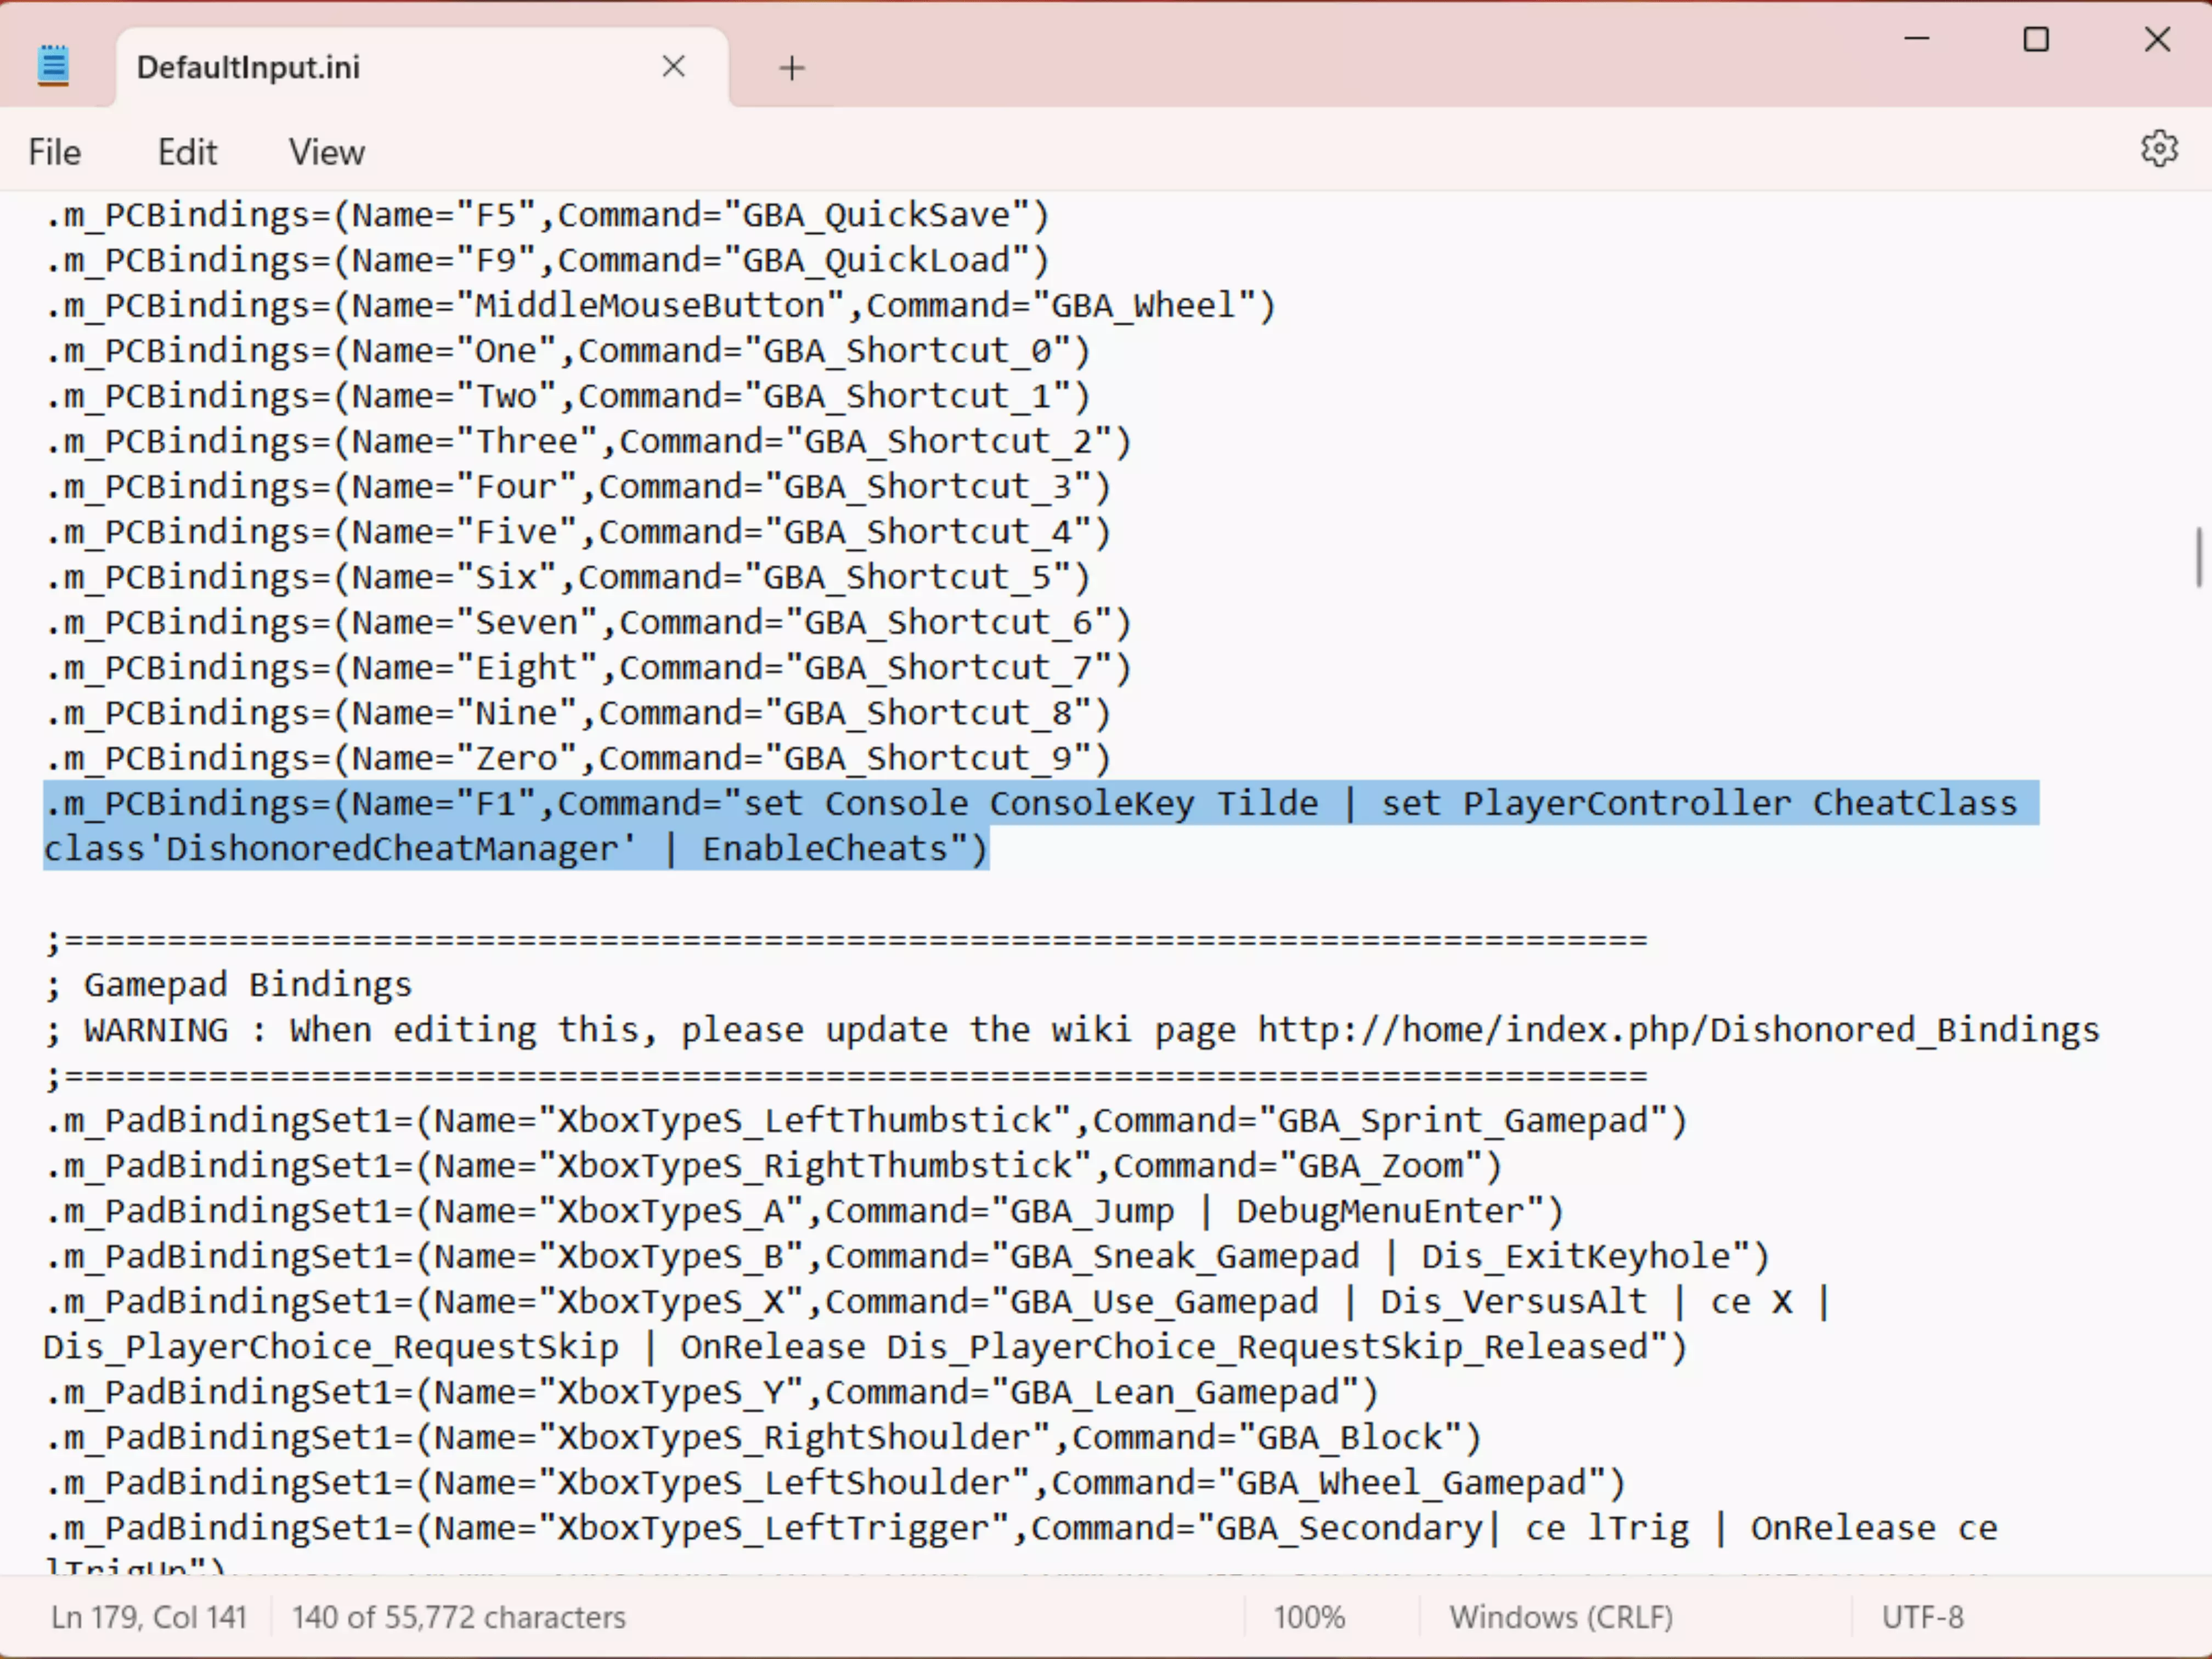2212x1659 pixels.
Task: Click the UTF-8 encoding indicator
Action: (x=1922, y=1617)
